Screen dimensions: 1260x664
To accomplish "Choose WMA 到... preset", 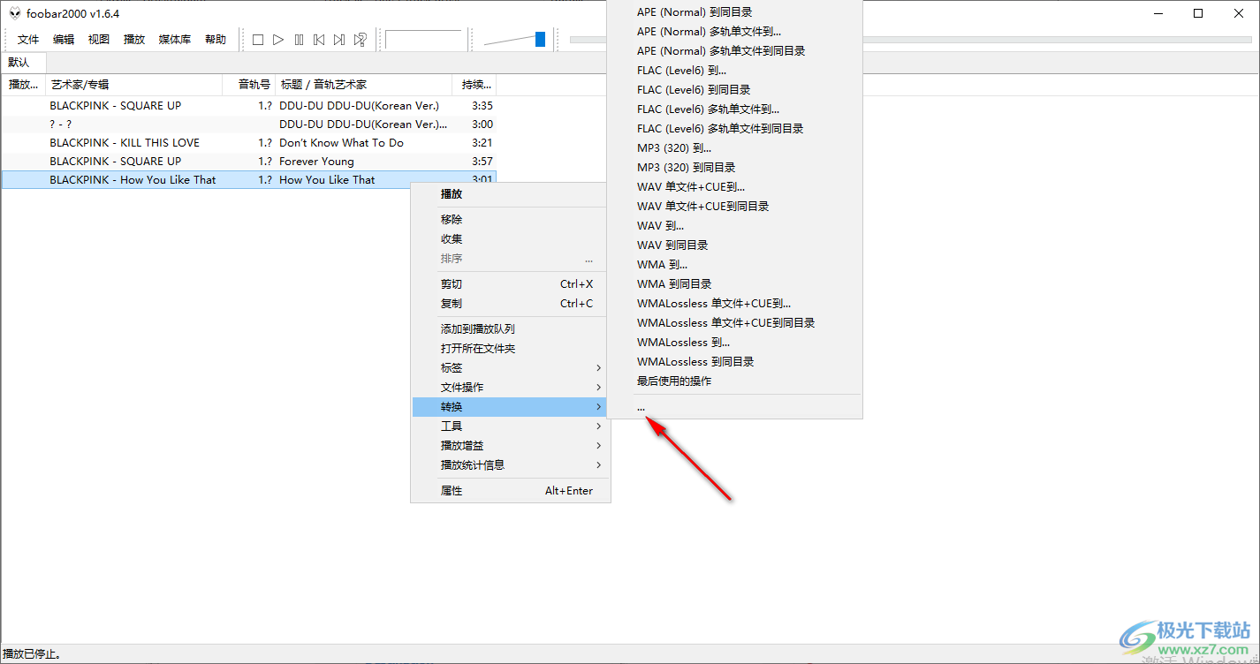I will click(734, 265).
